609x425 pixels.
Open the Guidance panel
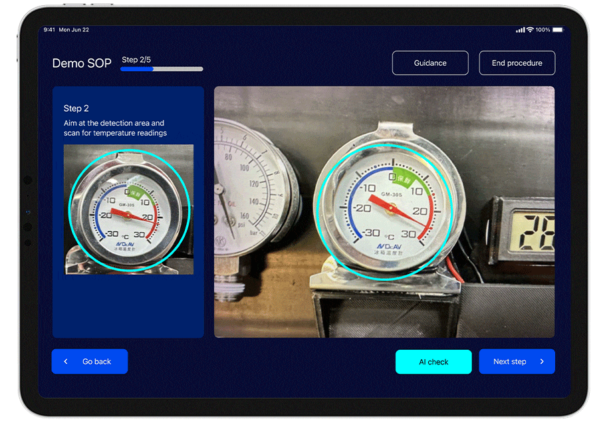pos(430,63)
